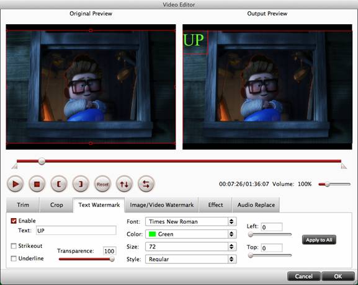This screenshot has width=358, height=285.
Task: Adjust the Top position slider
Action: [x=270, y=255]
